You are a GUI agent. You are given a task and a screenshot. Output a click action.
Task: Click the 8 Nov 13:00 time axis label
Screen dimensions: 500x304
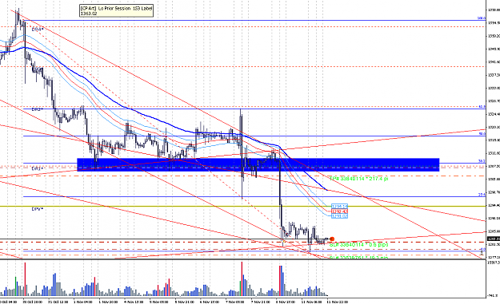[x=286, y=302]
